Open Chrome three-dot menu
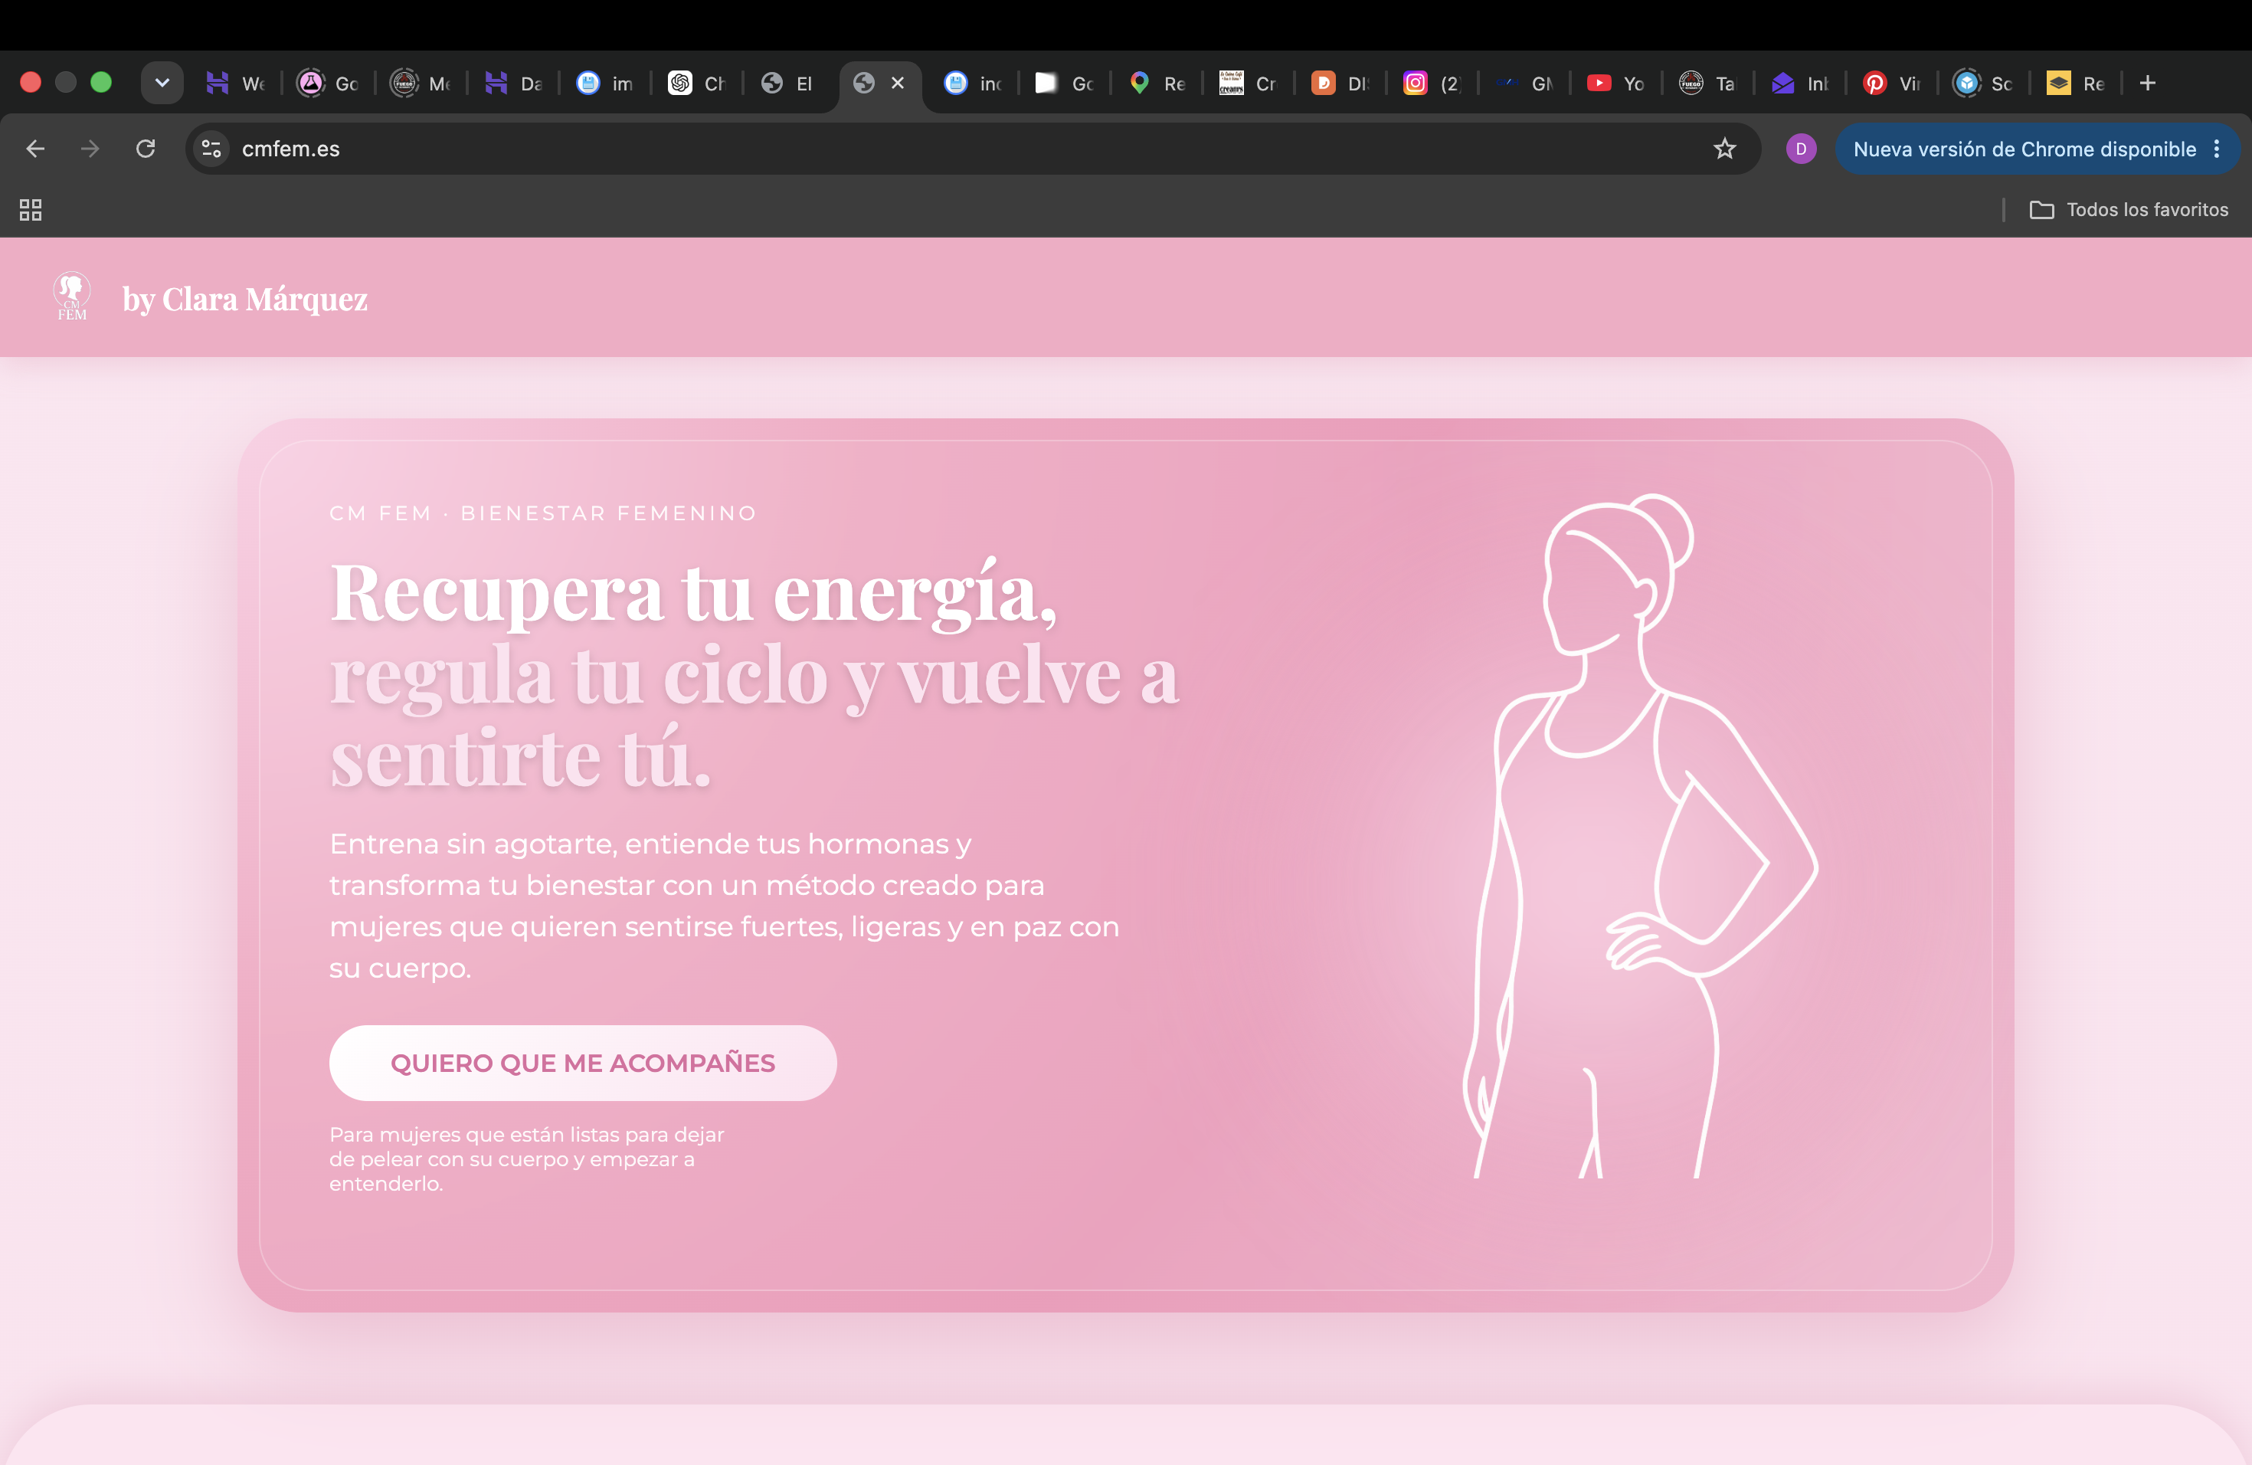This screenshot has width=2252, height=1465. 2217,149
